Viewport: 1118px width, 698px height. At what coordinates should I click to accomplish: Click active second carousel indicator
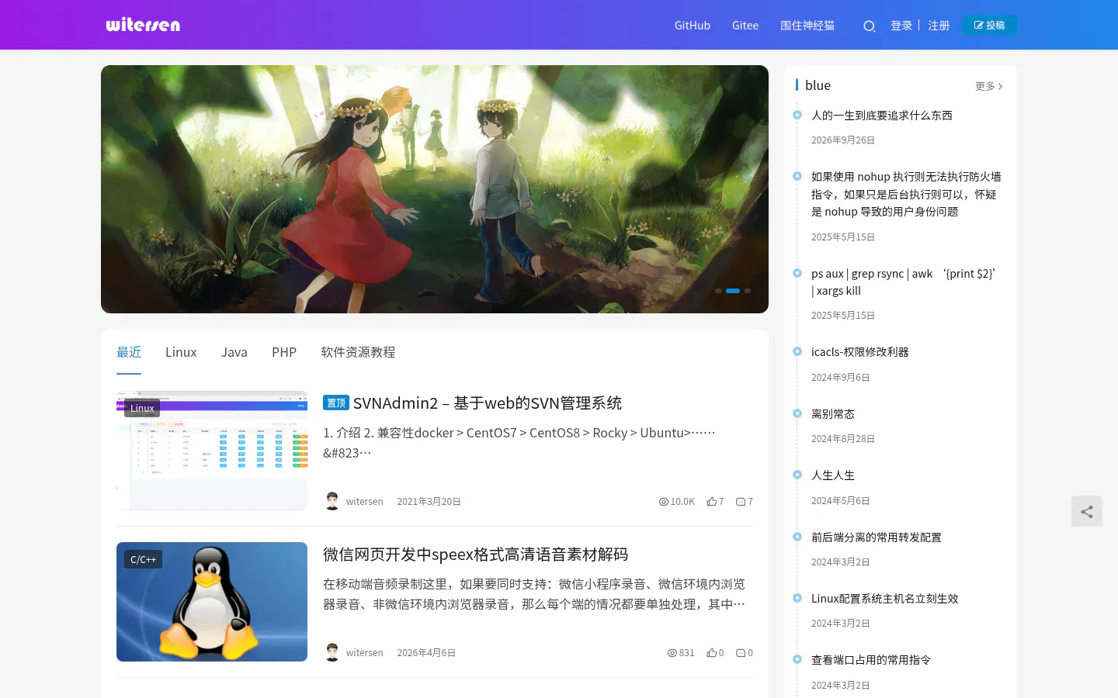(733, 291)
